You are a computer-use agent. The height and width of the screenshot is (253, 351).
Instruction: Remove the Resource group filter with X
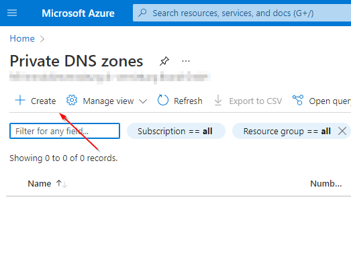(342, 131)
